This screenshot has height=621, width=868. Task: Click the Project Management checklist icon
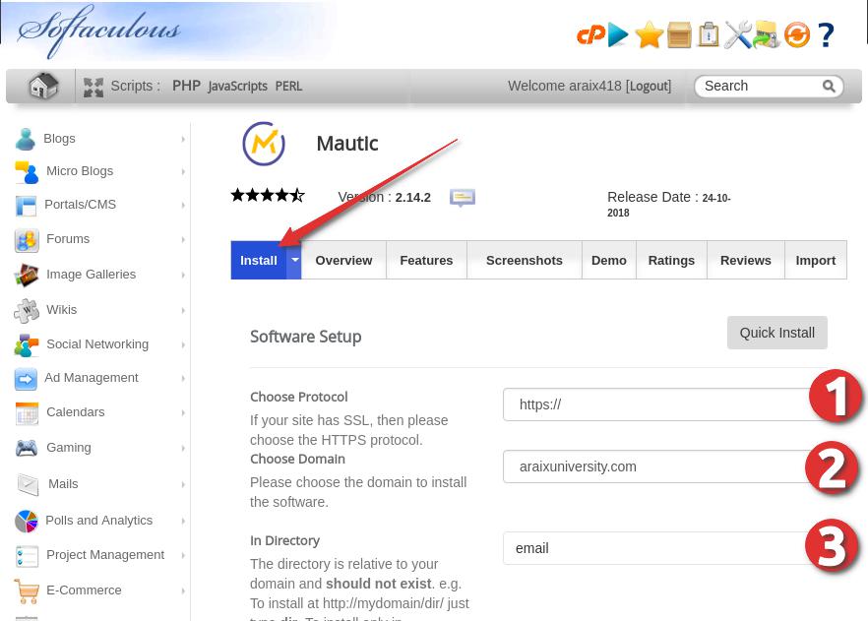[x=27, y=556]
